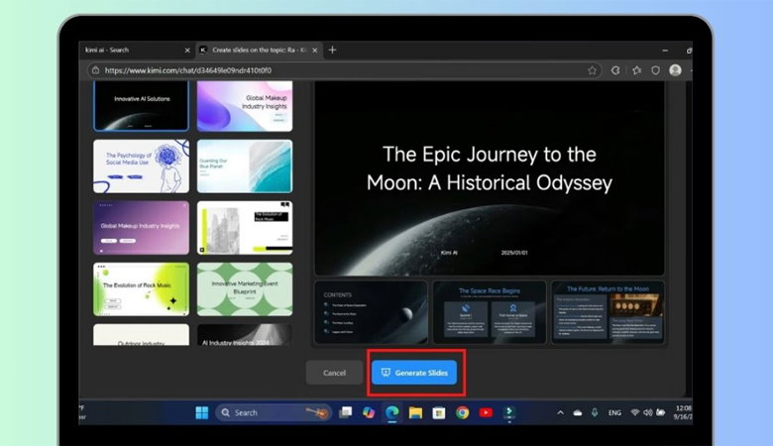Minimize the browser window
Screen dimensions: 773x446
pos(665,51)
